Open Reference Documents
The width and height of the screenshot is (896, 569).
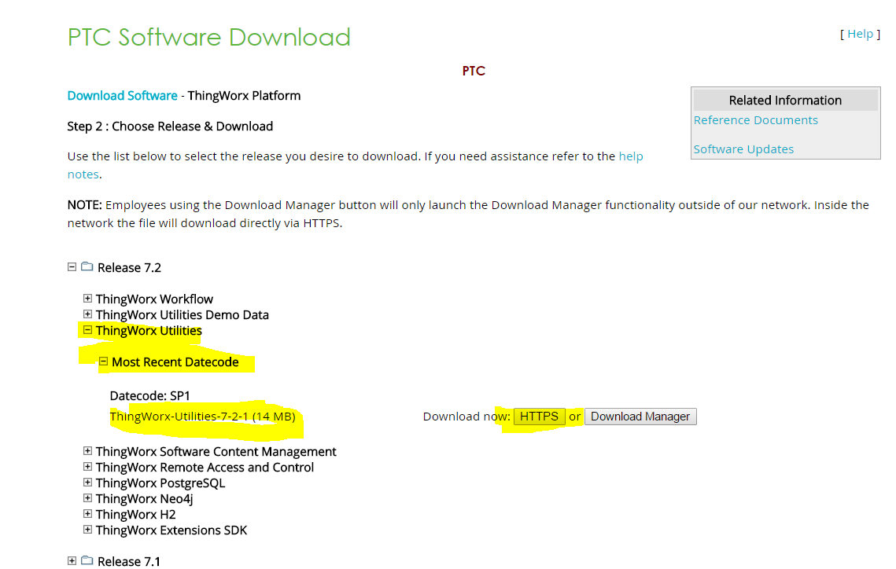[755, 119]
